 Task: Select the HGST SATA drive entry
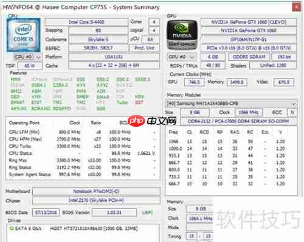tap(74, 229)
